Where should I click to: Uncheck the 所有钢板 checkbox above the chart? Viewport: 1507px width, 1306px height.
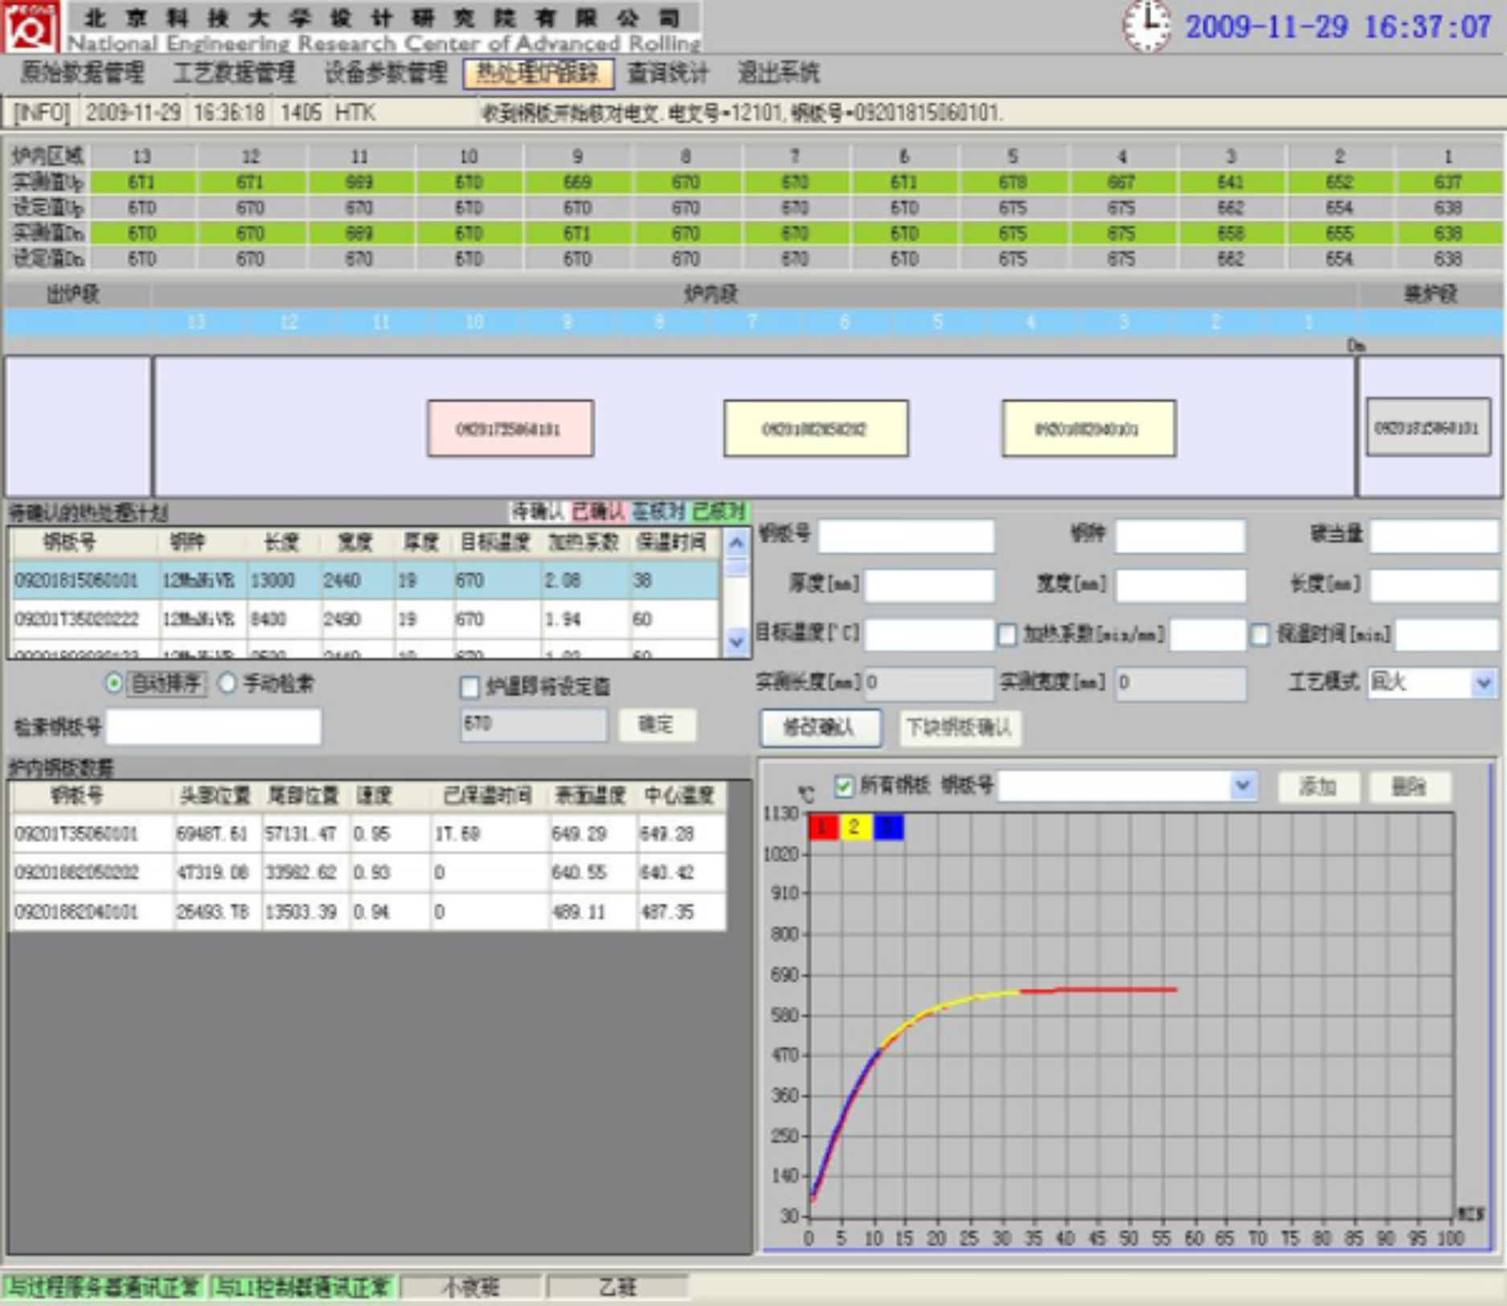[844, 785]
